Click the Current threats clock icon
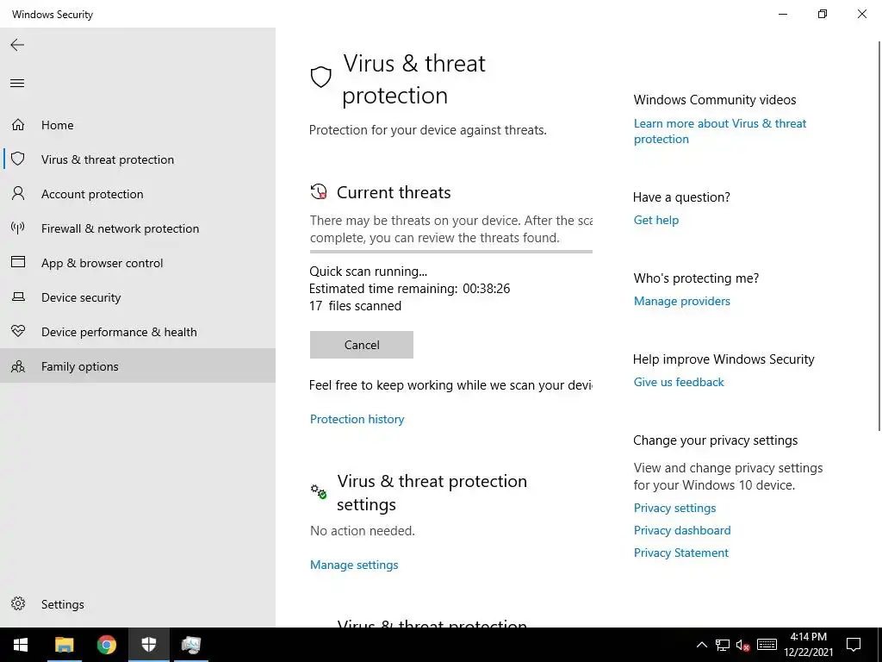The width and height of the screenshot is (882, 662). [319, 192]
